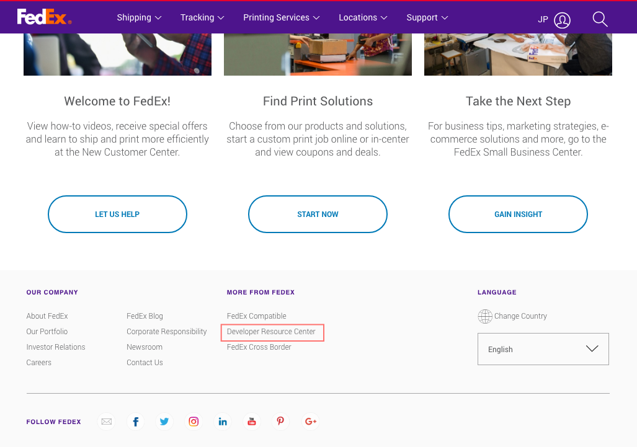Click the FedEx logo in header
Screen dimensions: 637x447
[x=44, y=17]
